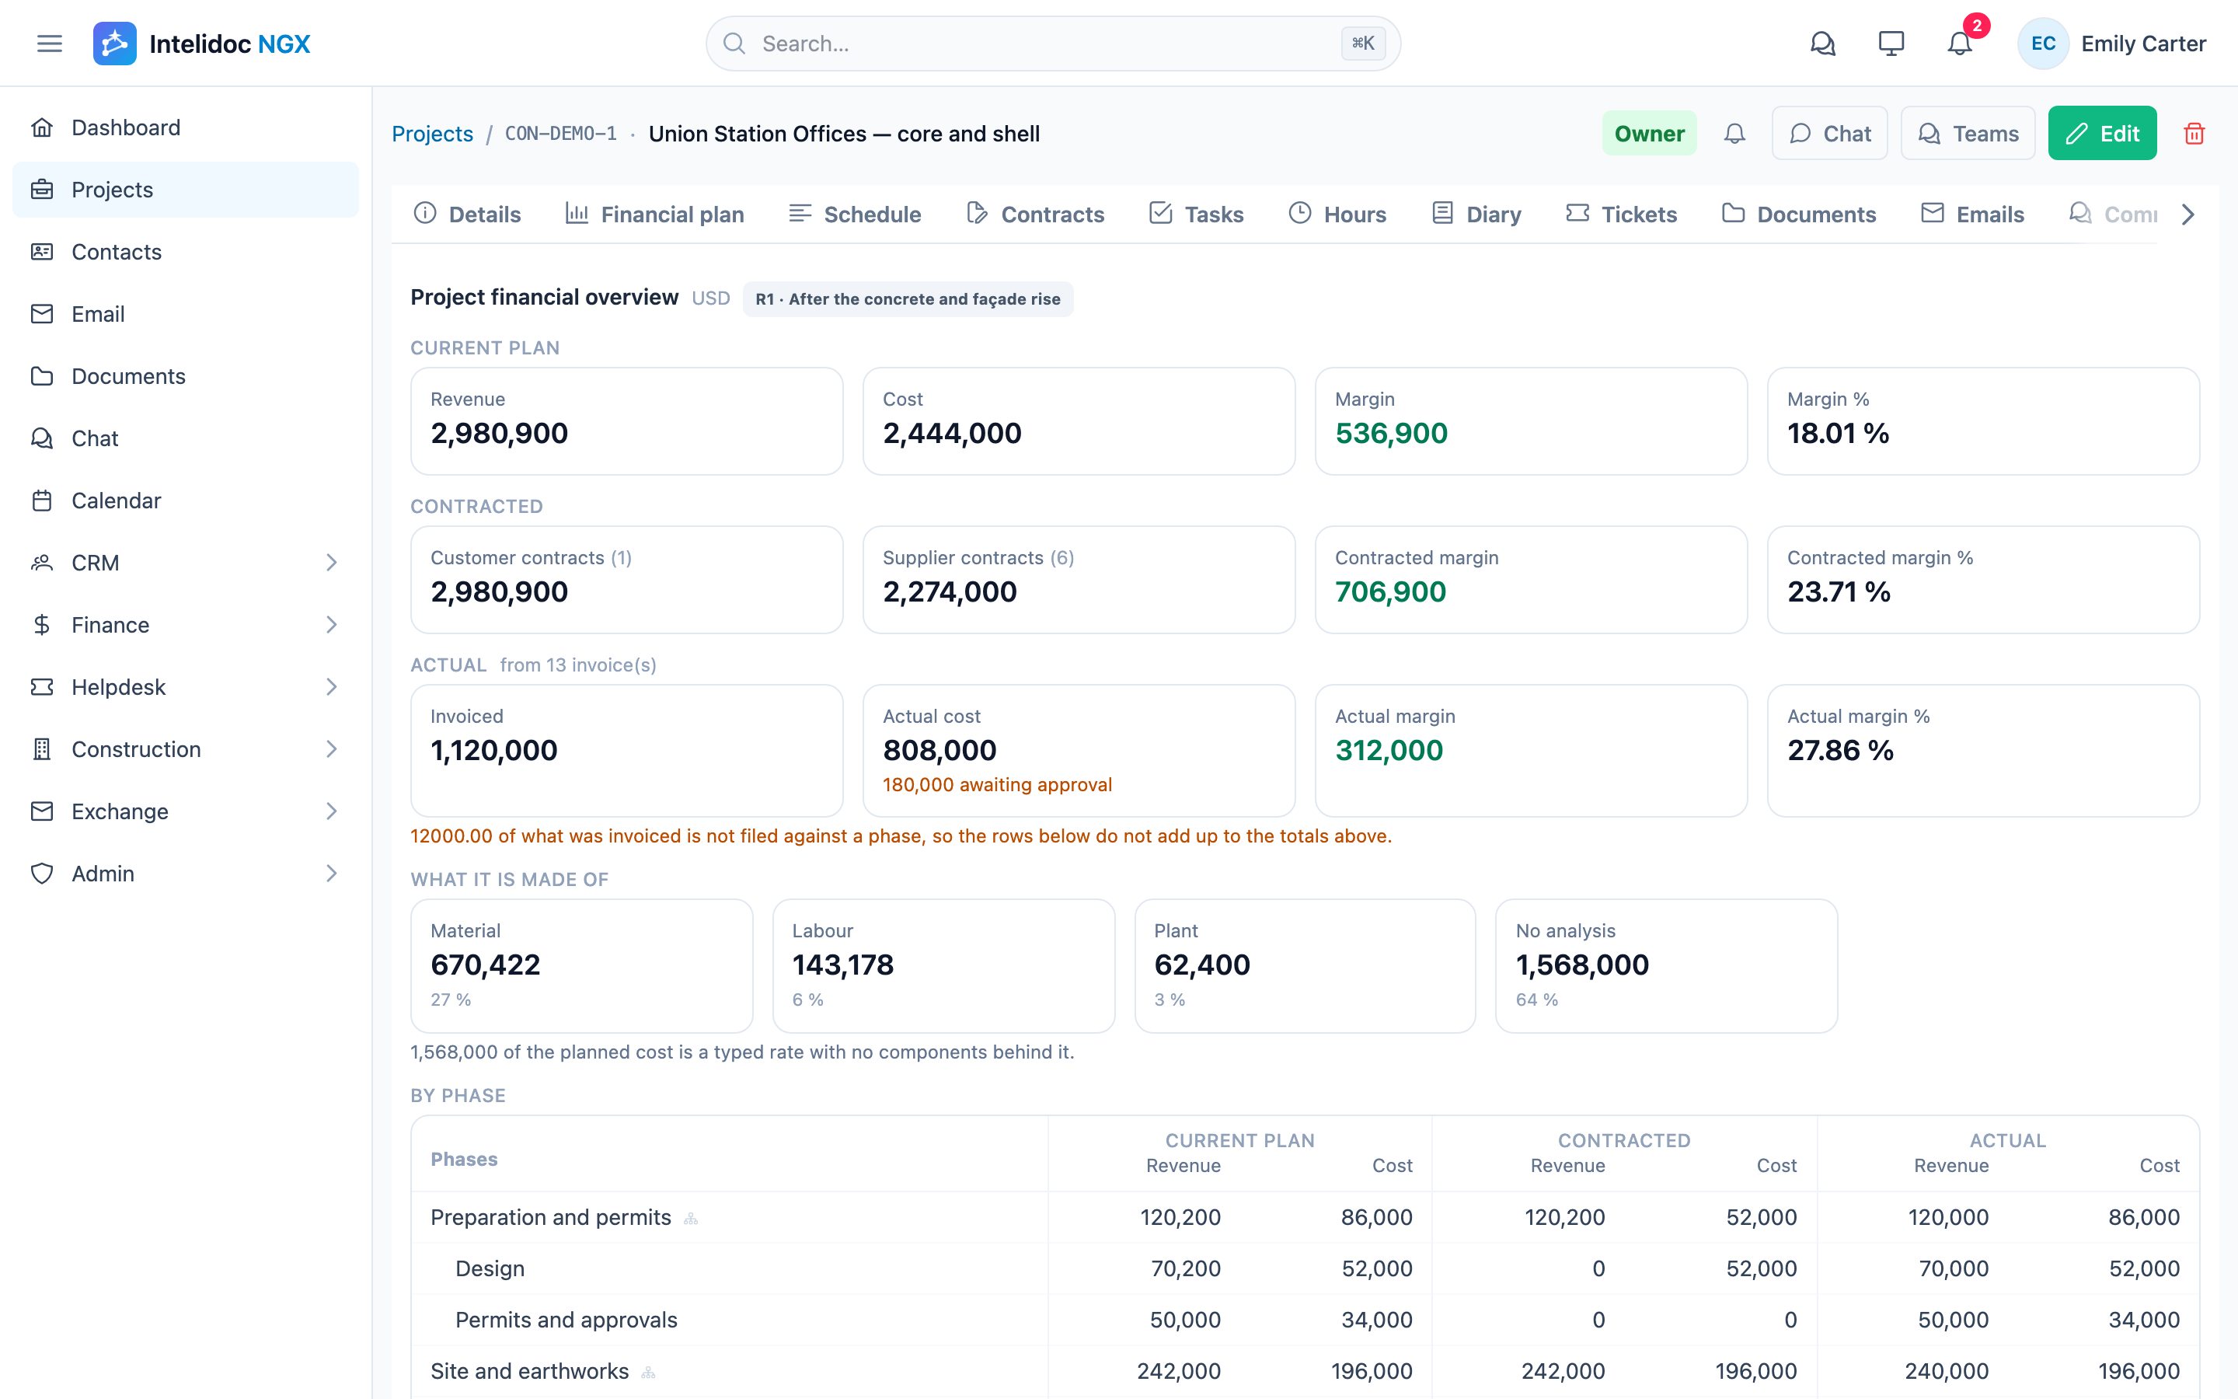Click the Intelidoc NGX logo
2238x1399 pixels.
click(x=201, y=44)
